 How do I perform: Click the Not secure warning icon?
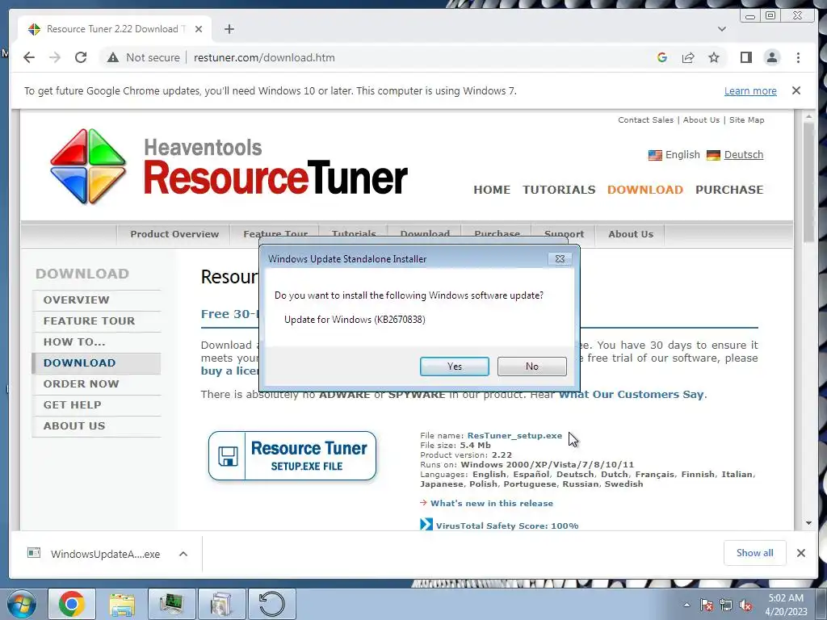click(x=112, y=57)
